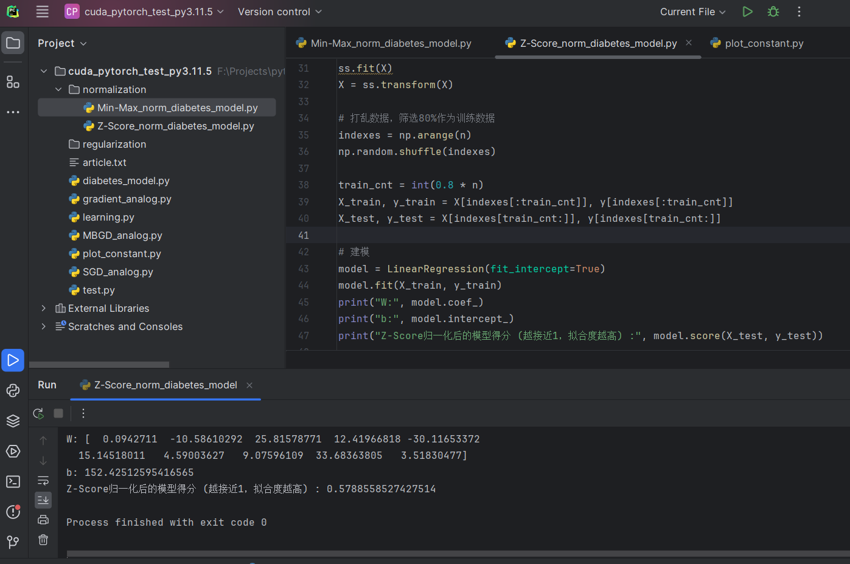This screenshot has height=564, width=850.
Task: Print the console output
Action: [43, 520]
